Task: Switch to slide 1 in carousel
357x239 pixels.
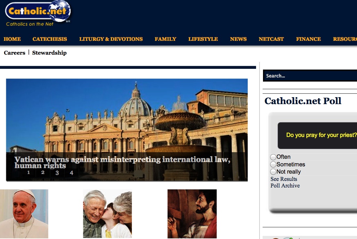Action: click(x=28, y=173)
